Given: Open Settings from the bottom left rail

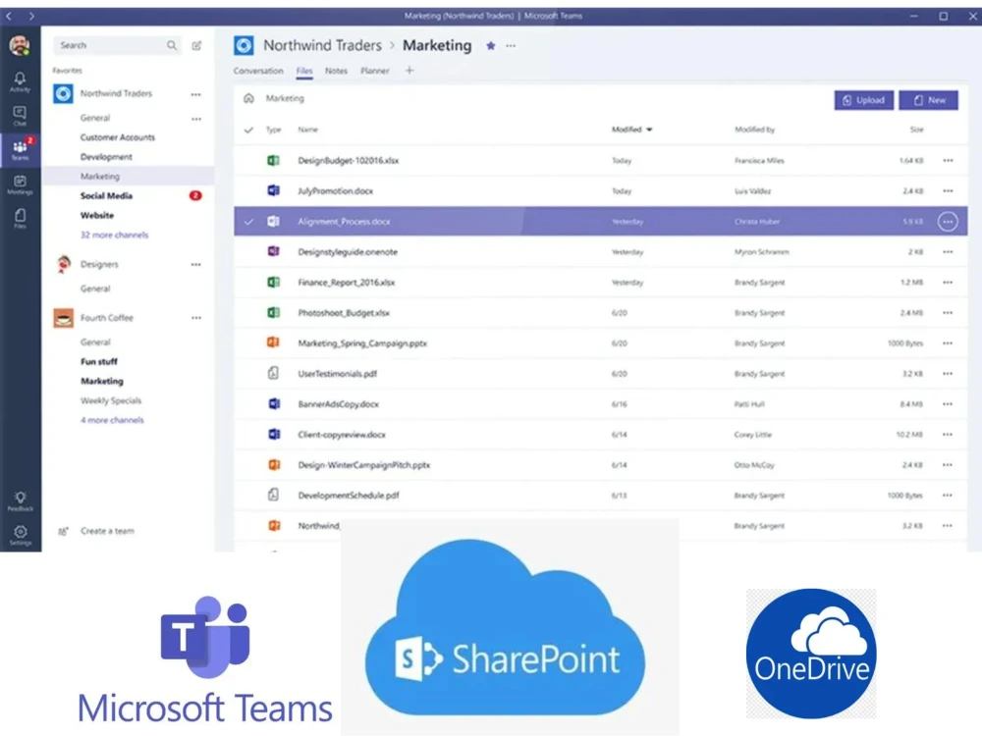Looking at the screenshot, I should point(21,531).
